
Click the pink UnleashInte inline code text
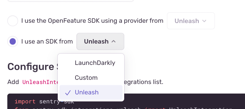[x=40, y=82]
